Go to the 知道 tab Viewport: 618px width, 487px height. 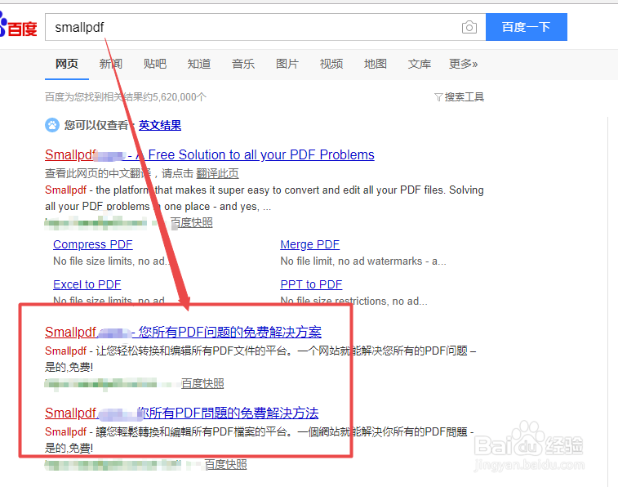[x=199, y=64]
